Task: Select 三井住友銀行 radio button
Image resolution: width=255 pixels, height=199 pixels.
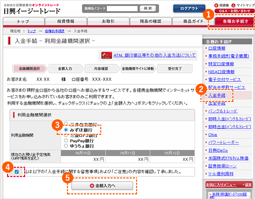Action: 66,124
